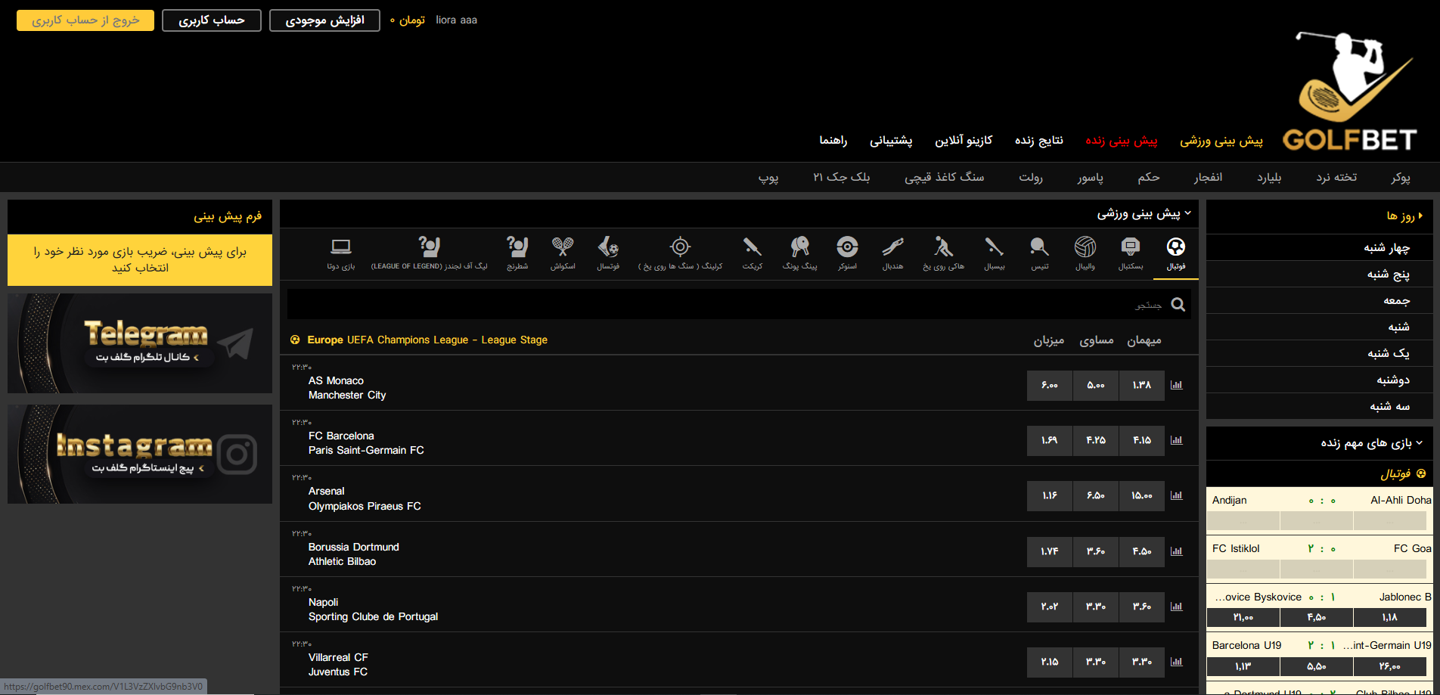Click the search magnifier icon
Image resolution: width=1440 pixels, height=695 pixels.
point(1178,304)
